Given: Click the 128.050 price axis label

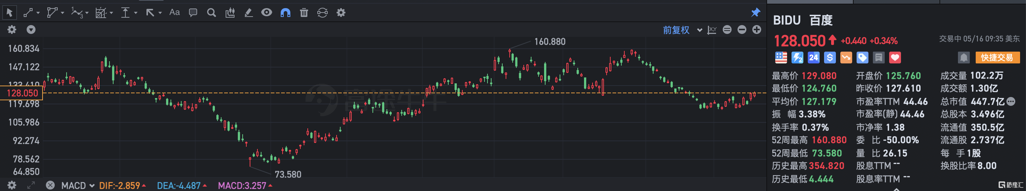Looking at the screenshot, I should tap(21, 93).
